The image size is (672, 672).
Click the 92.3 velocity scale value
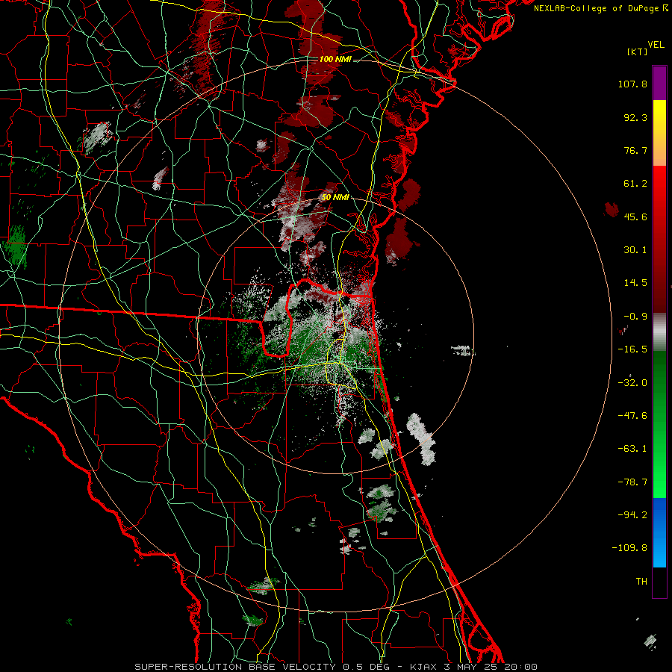pos(635,117)
